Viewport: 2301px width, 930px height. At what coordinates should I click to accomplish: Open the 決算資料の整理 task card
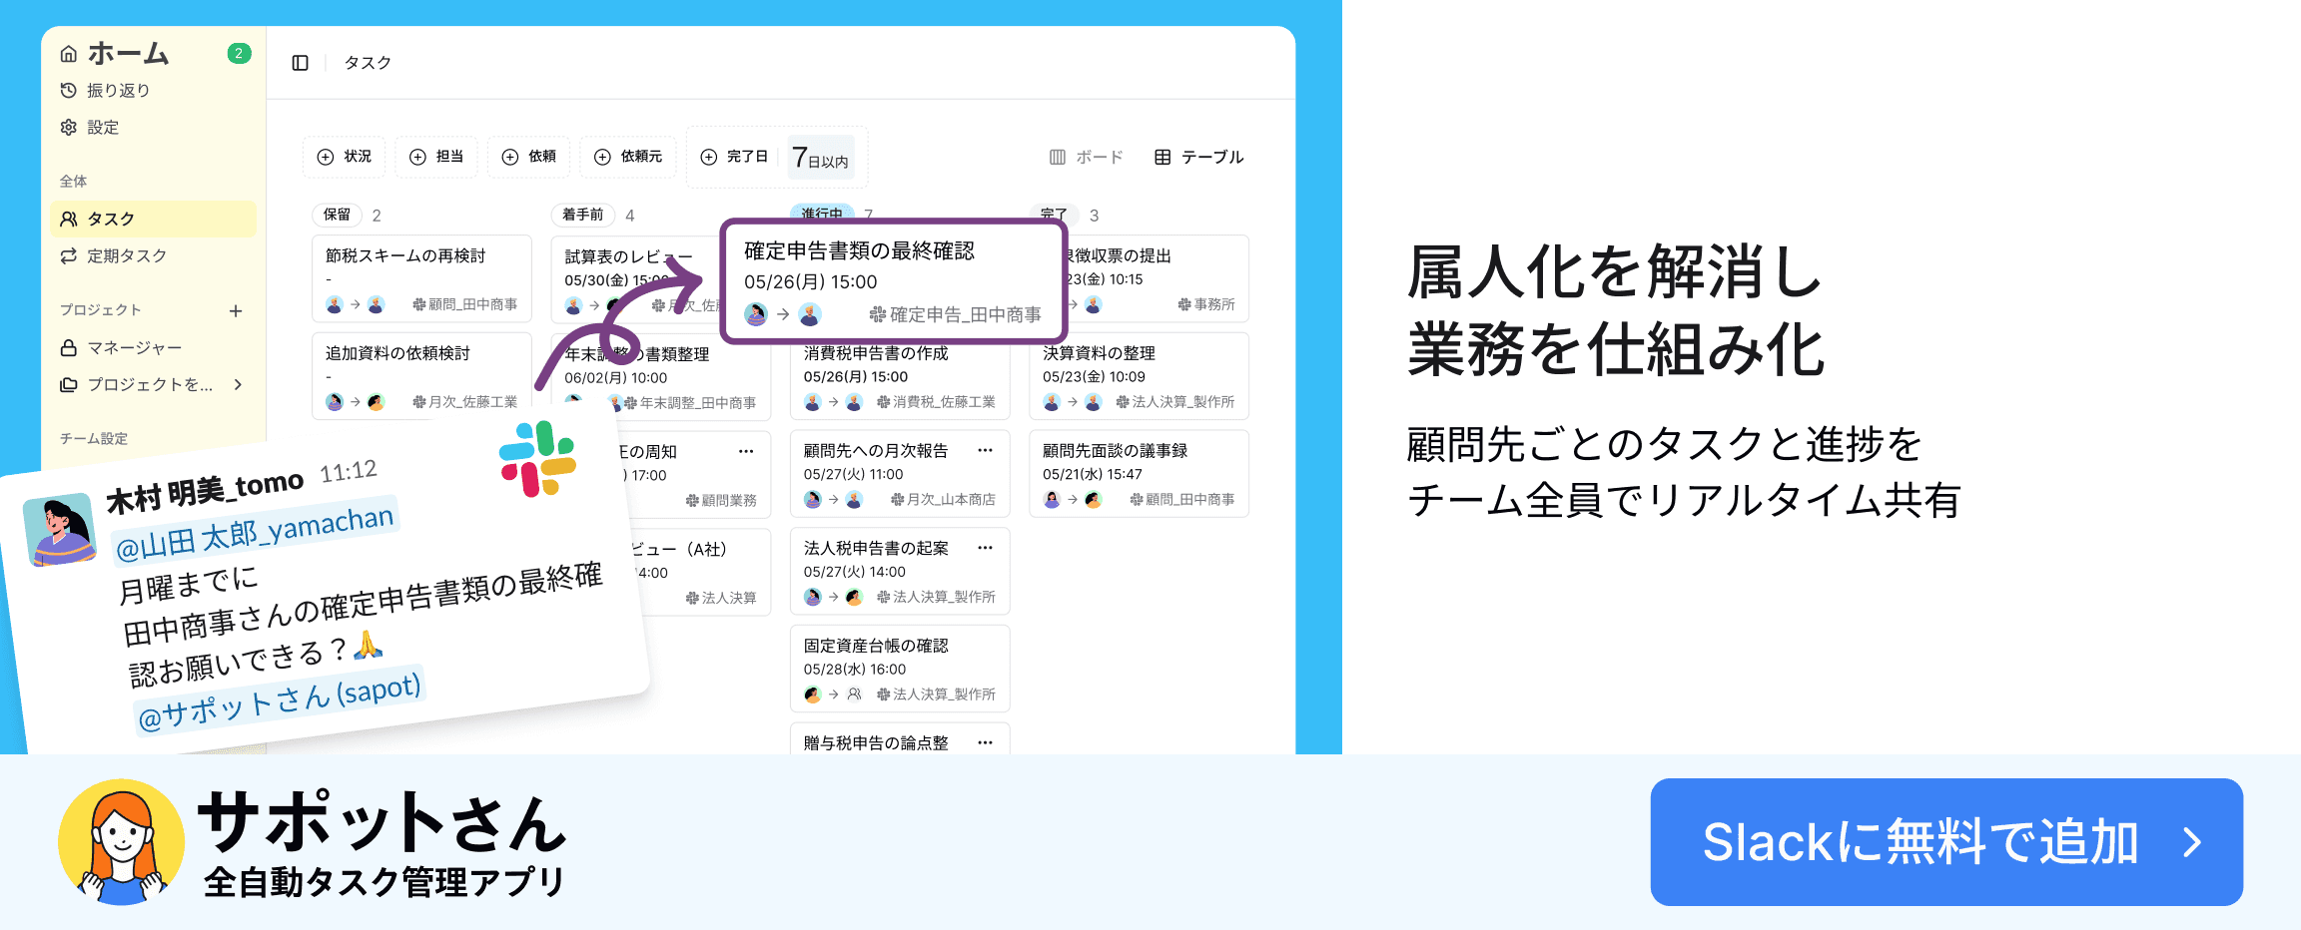pos(1139,376)
